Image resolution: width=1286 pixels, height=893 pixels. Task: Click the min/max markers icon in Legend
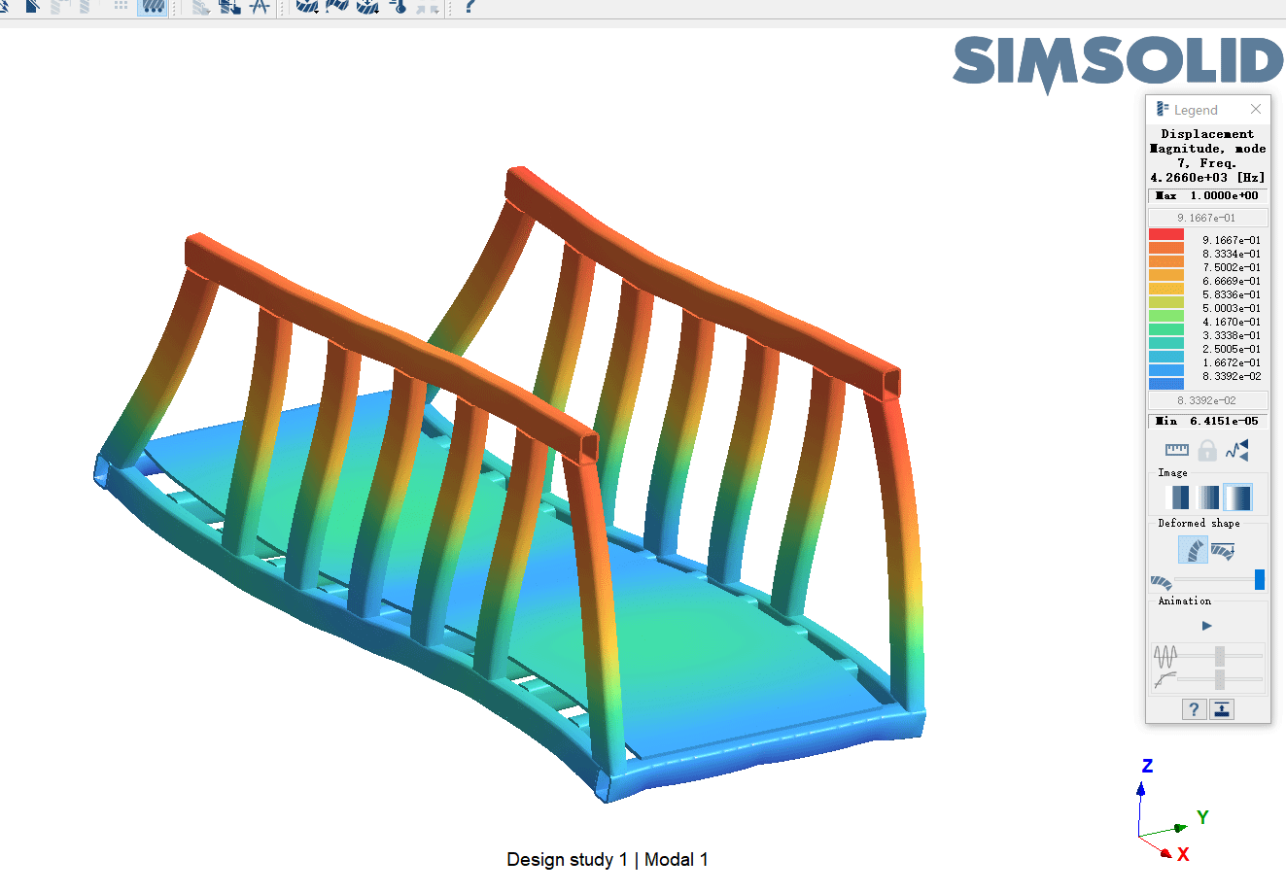coord(1236,450)
